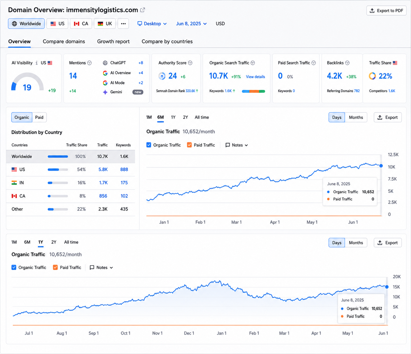Select 1M range in the upper chart

click(x=149, y=117)
